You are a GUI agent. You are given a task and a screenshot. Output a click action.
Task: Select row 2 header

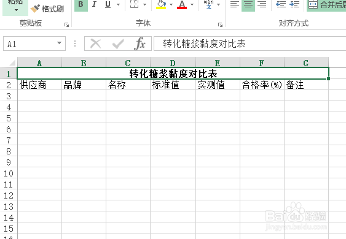pyautogui.click(x=9, y=85)
